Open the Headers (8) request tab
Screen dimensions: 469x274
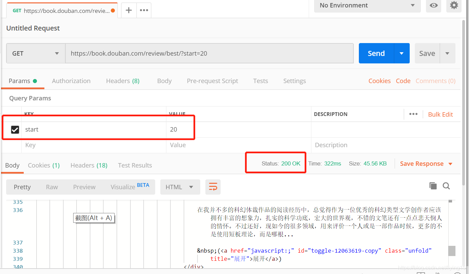click(x=123, y=81)
